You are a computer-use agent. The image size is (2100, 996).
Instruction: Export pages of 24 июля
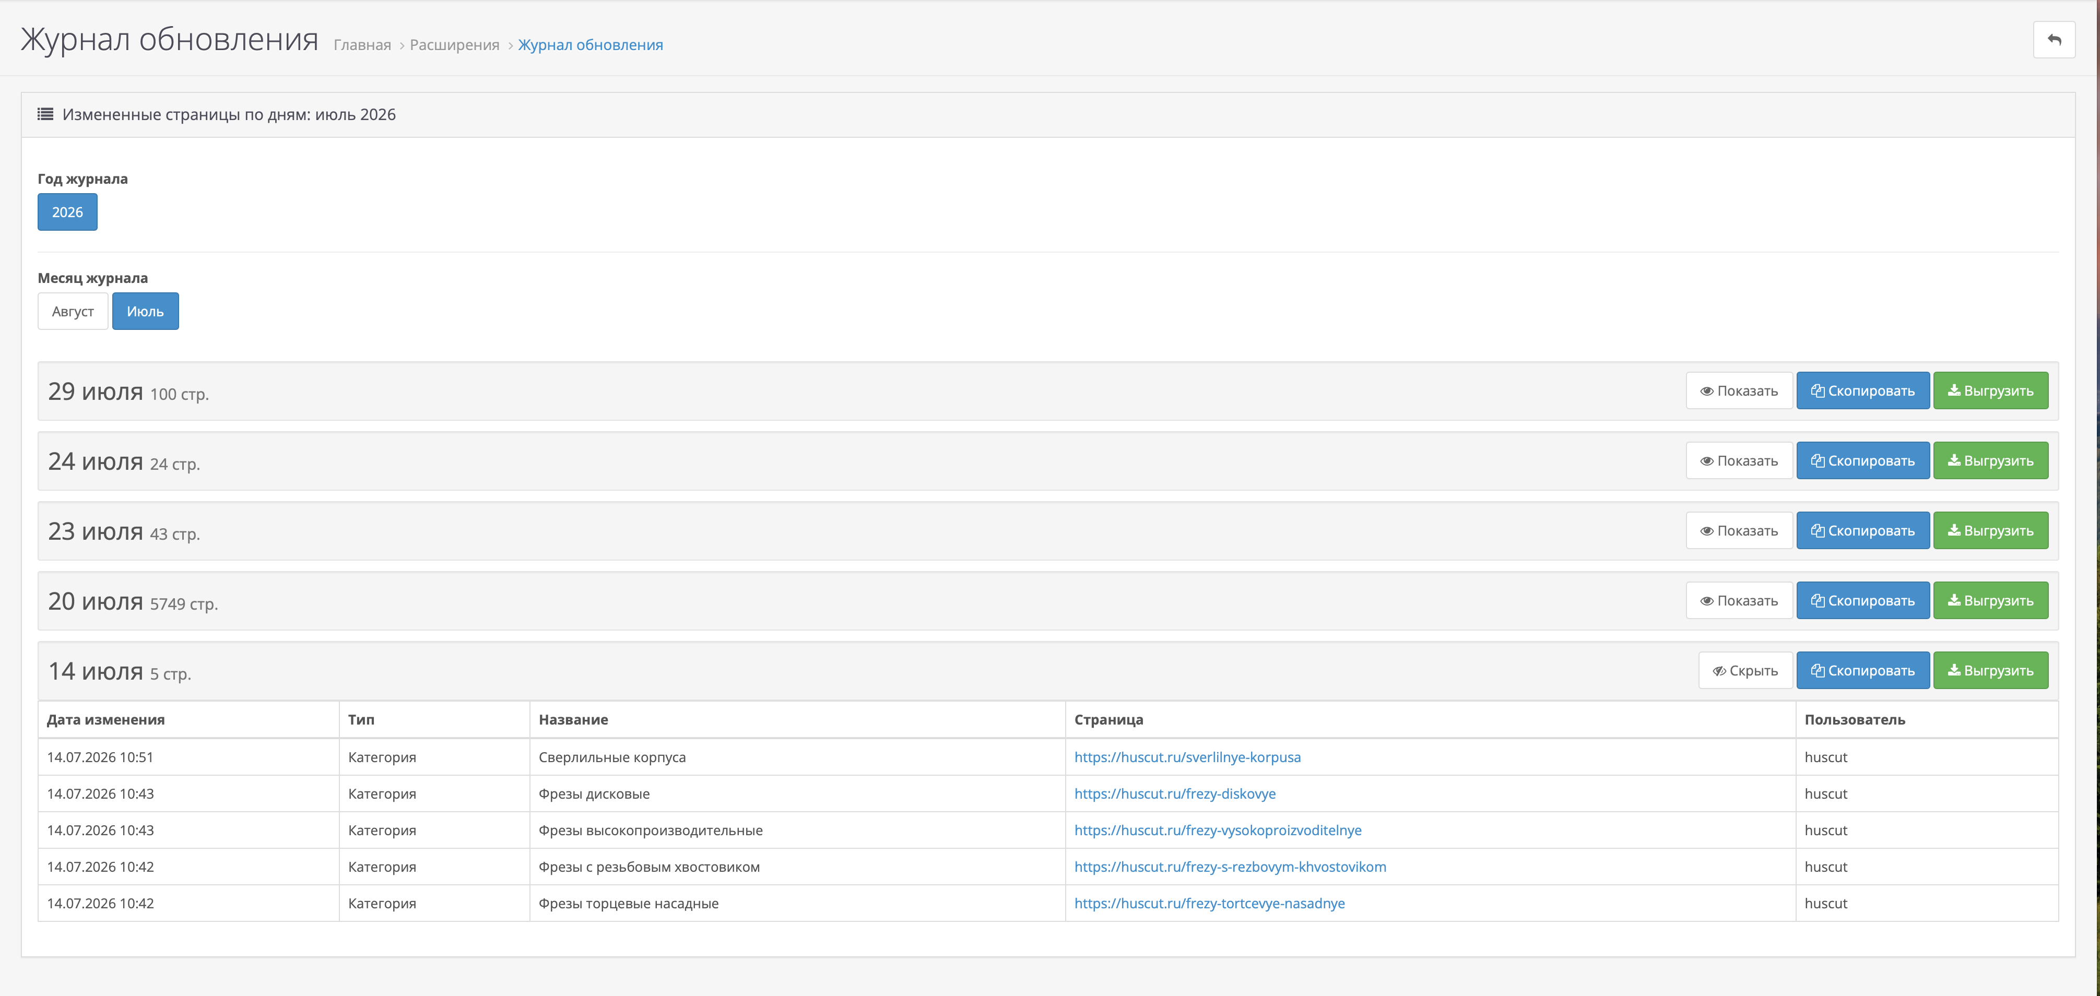(1991, 460)
